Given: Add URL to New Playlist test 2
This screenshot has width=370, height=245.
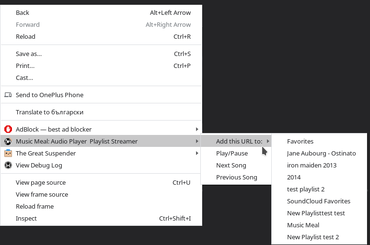Looking at the screenshot, I should tap(319, 237).
